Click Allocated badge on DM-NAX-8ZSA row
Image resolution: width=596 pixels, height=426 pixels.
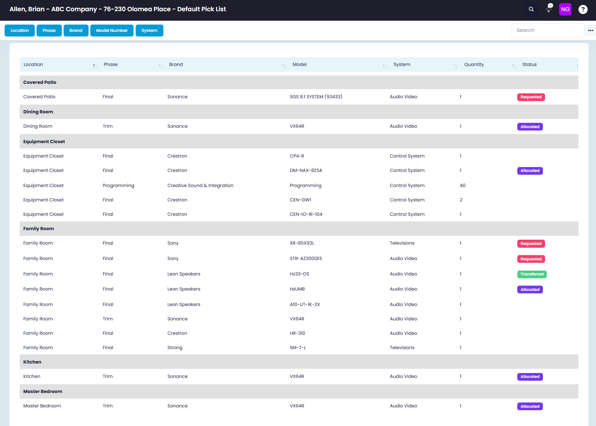pos(530,171)
